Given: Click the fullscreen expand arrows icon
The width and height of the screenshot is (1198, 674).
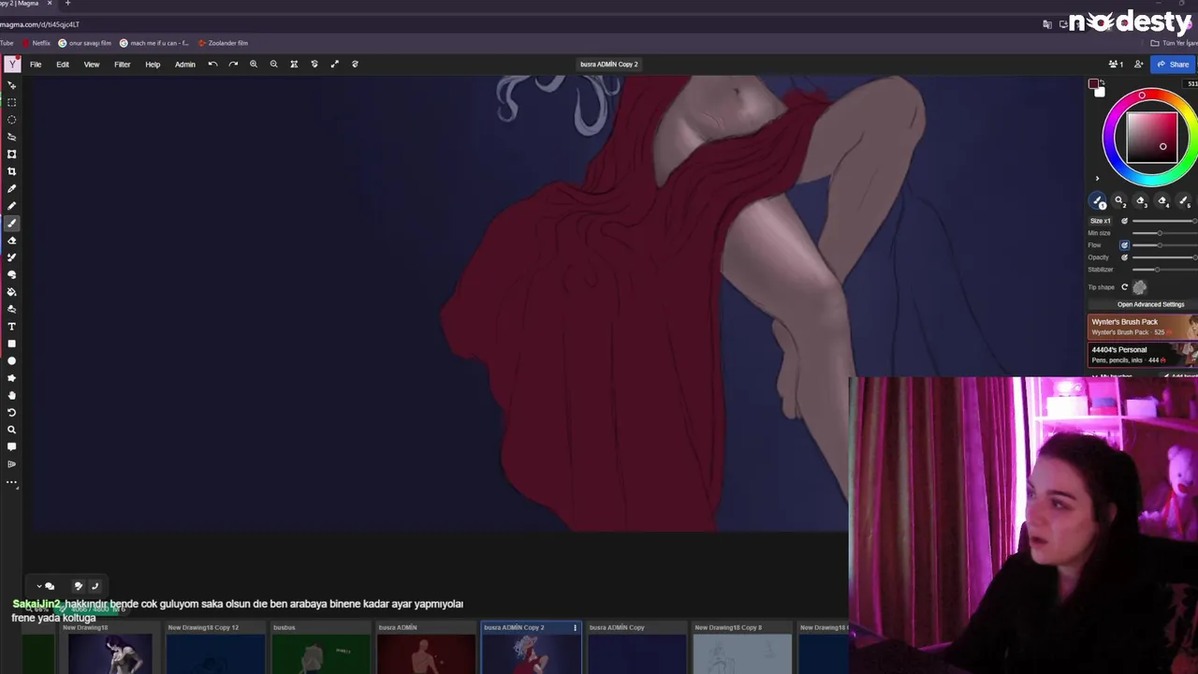Looking at the screenshot, I should [334, 65].
